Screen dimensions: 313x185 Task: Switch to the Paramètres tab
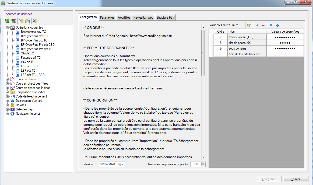tap(107, 18)
